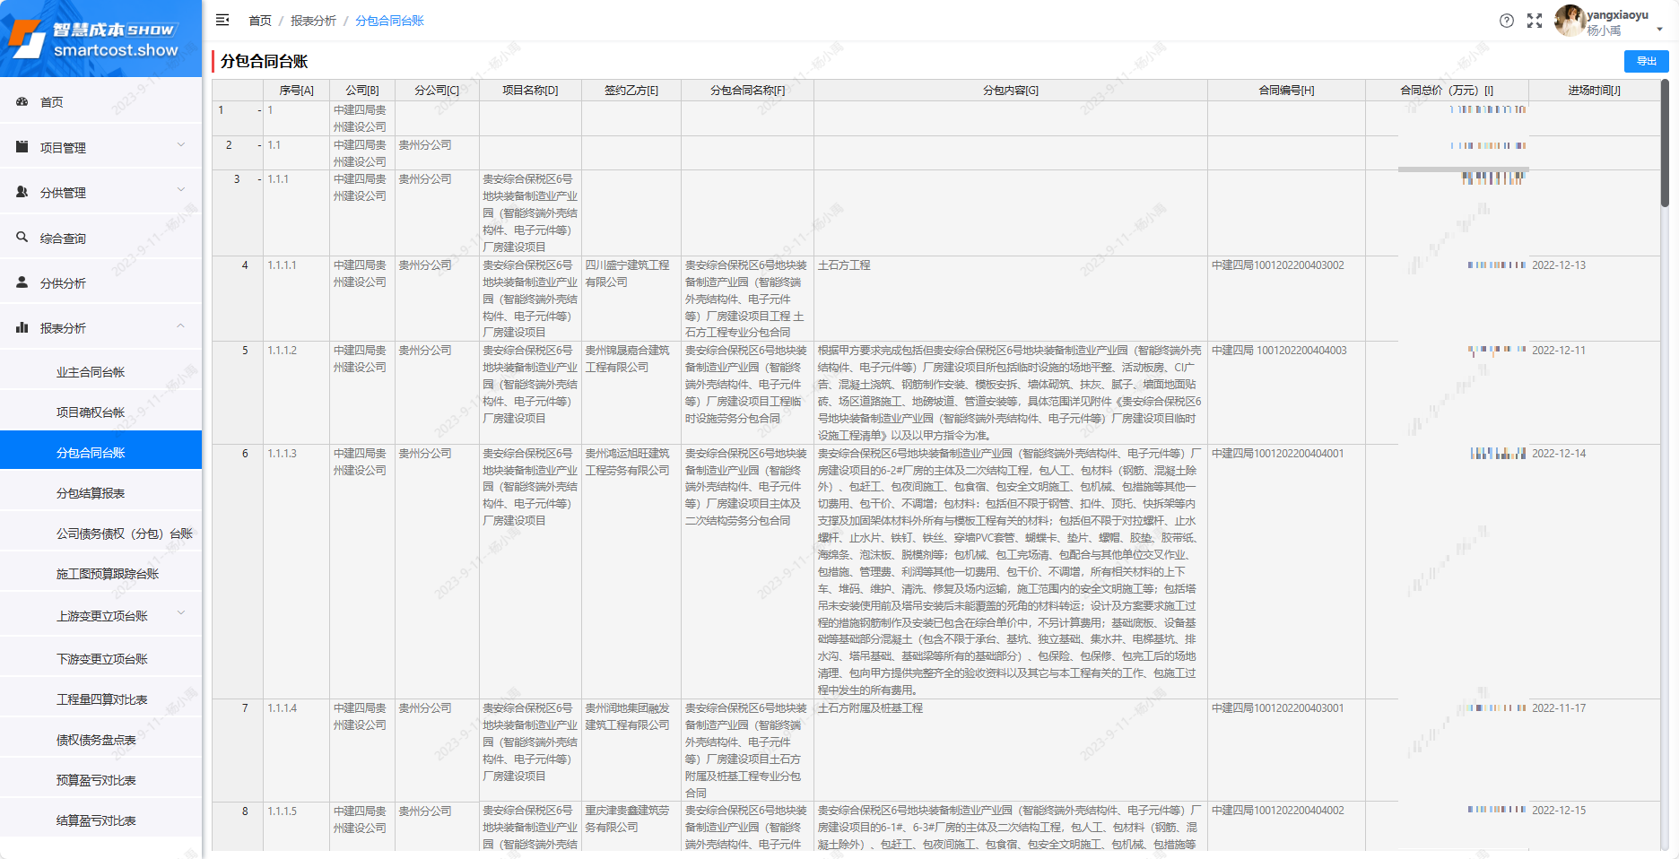
Task: Click the 合同总价 (万元) column header
Action: click(x=1446, y=91)
